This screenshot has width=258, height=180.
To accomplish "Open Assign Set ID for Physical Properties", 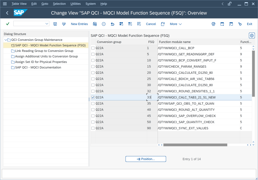I will tap(41, 62).
